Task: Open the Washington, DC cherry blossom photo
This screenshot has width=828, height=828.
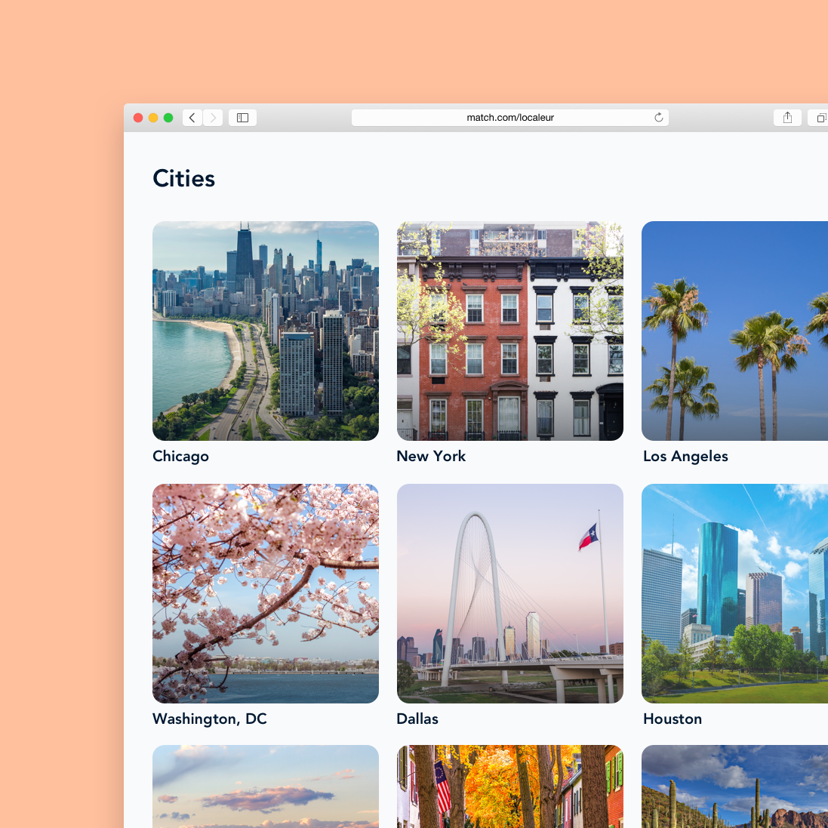Action: (266, 593)
